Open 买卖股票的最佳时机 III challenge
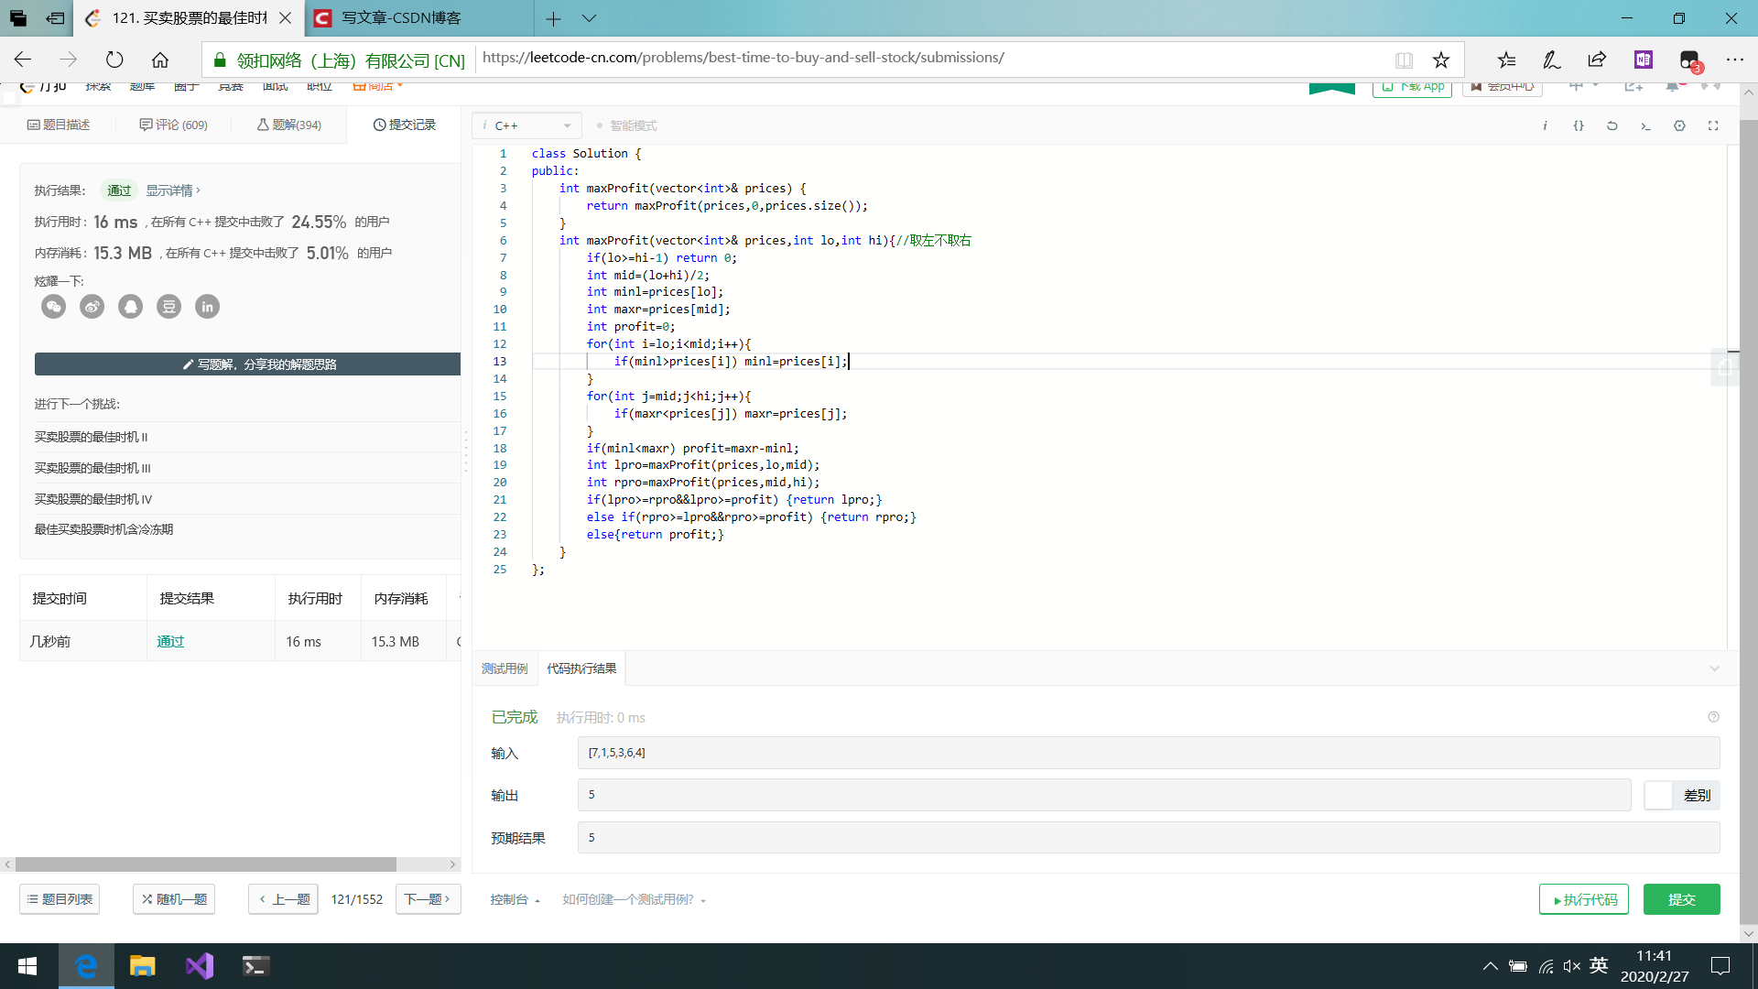This screenshot has height=989, width=1758. pos(92,468)
